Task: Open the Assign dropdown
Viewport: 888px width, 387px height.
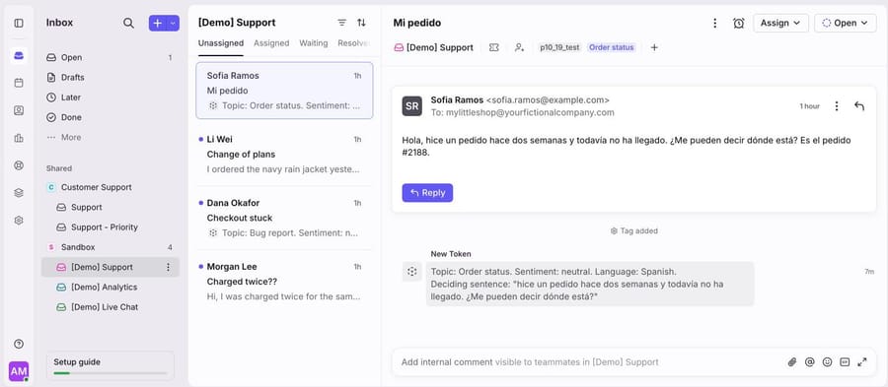Action: coord(781,24)
